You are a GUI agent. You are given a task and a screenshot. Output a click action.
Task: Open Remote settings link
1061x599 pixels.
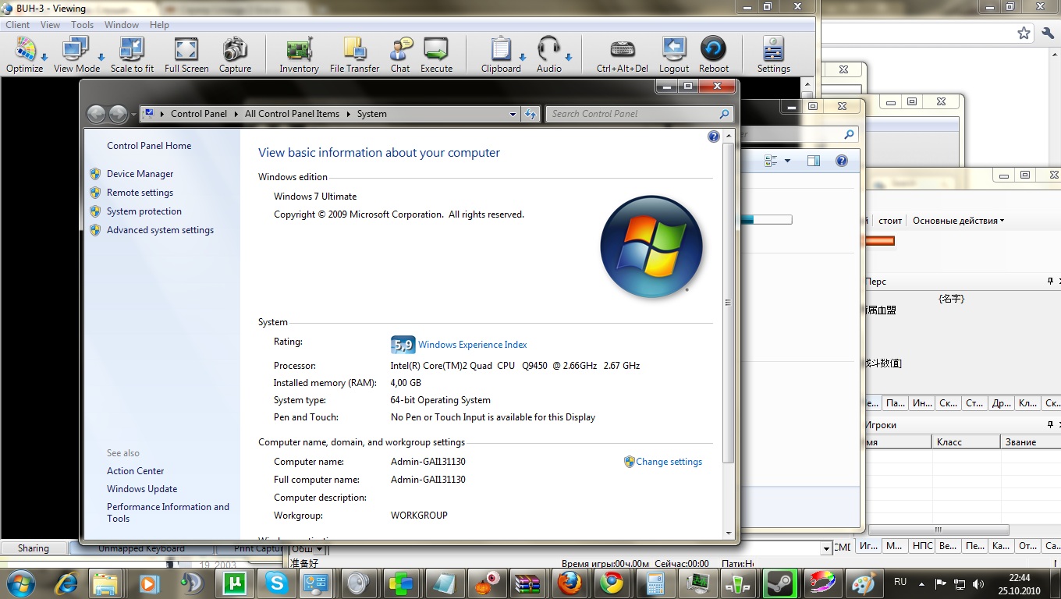pos(140,193)
